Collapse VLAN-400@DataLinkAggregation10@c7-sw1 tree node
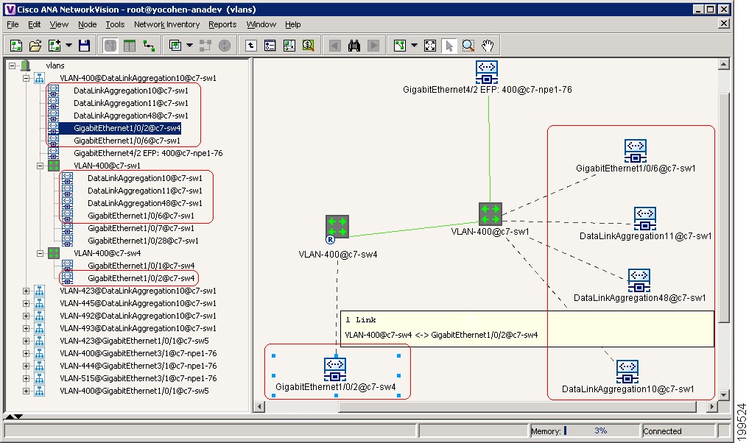Viewport: 749px width, 443px height. click(x=27, y=78)
